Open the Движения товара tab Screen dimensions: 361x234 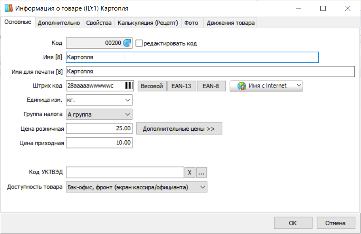(x=231, y=23)
